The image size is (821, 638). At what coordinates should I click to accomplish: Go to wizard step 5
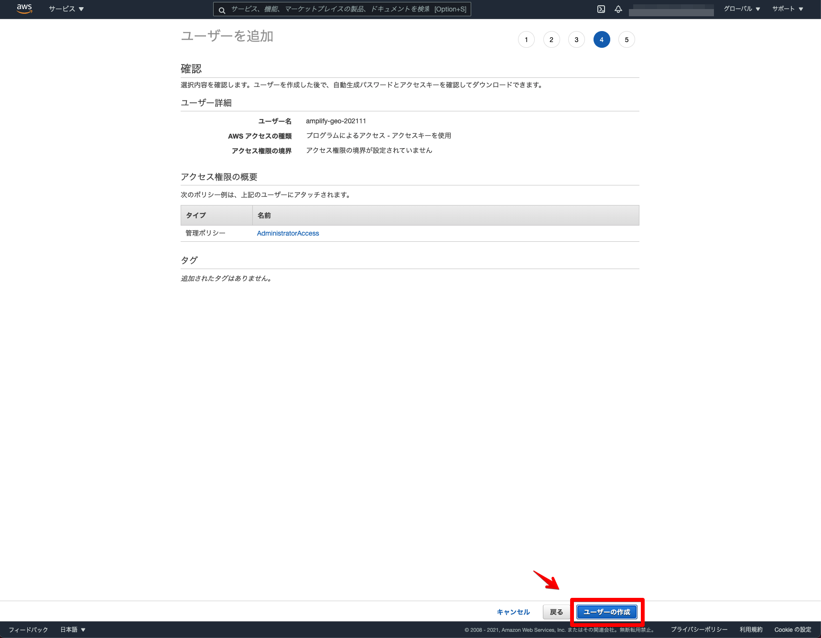[x=627, y=40]
